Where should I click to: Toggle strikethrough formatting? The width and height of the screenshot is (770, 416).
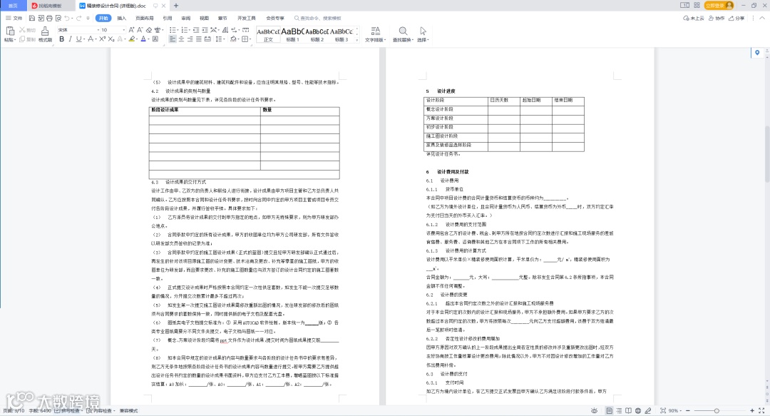coord(91,39)
